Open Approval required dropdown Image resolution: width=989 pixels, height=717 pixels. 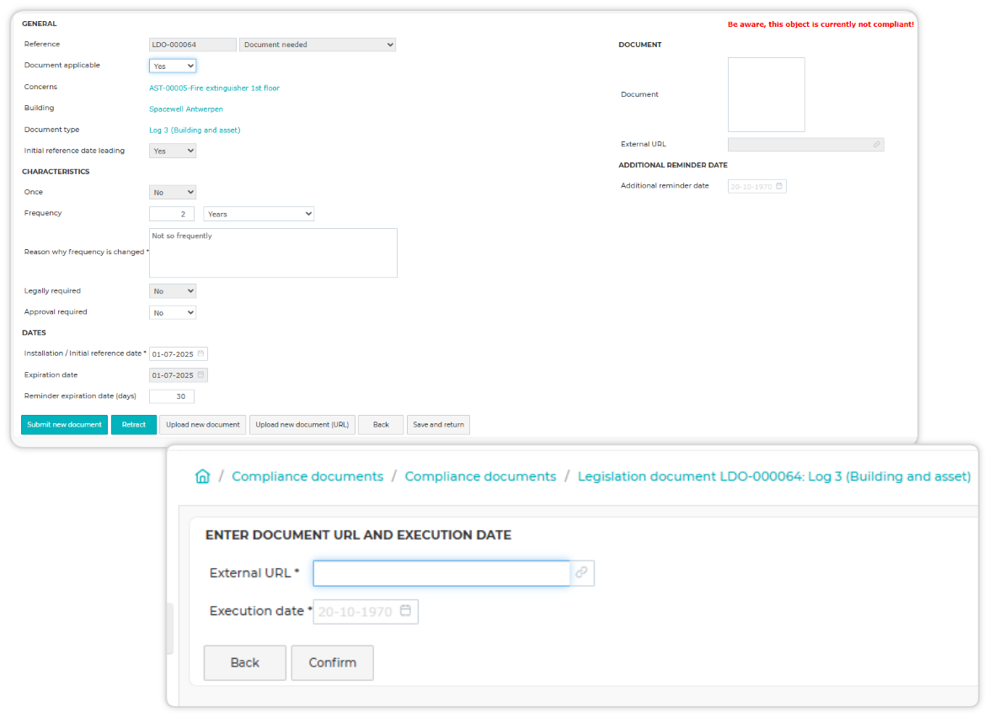pos(172,312)
